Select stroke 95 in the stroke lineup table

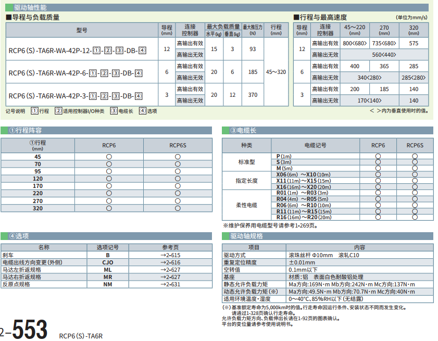pos(37,171)
